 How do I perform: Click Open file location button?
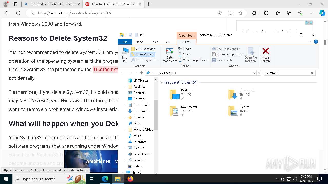[250, 55]
